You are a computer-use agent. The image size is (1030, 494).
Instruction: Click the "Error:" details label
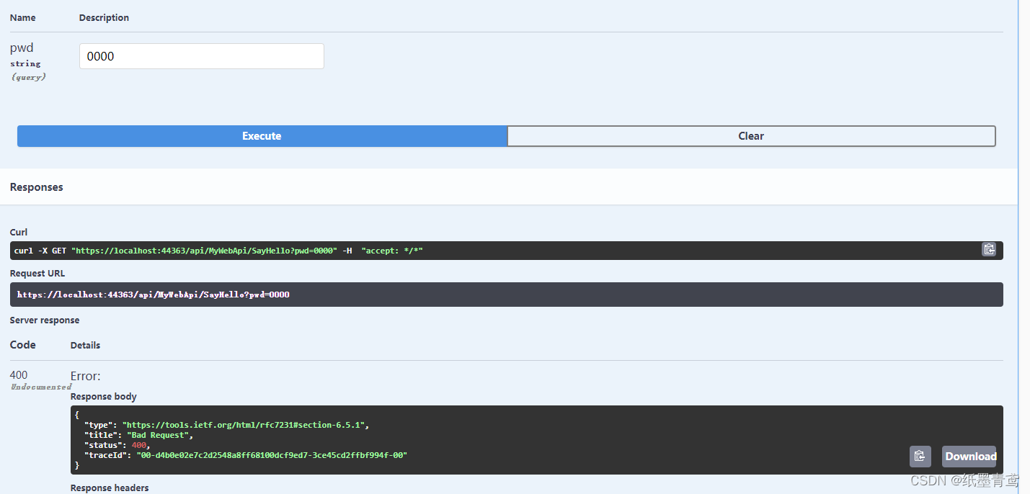pyautogui.click(x=86, y=376)
